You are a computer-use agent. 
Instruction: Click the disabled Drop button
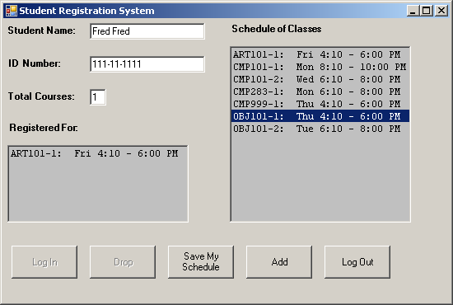123,262
